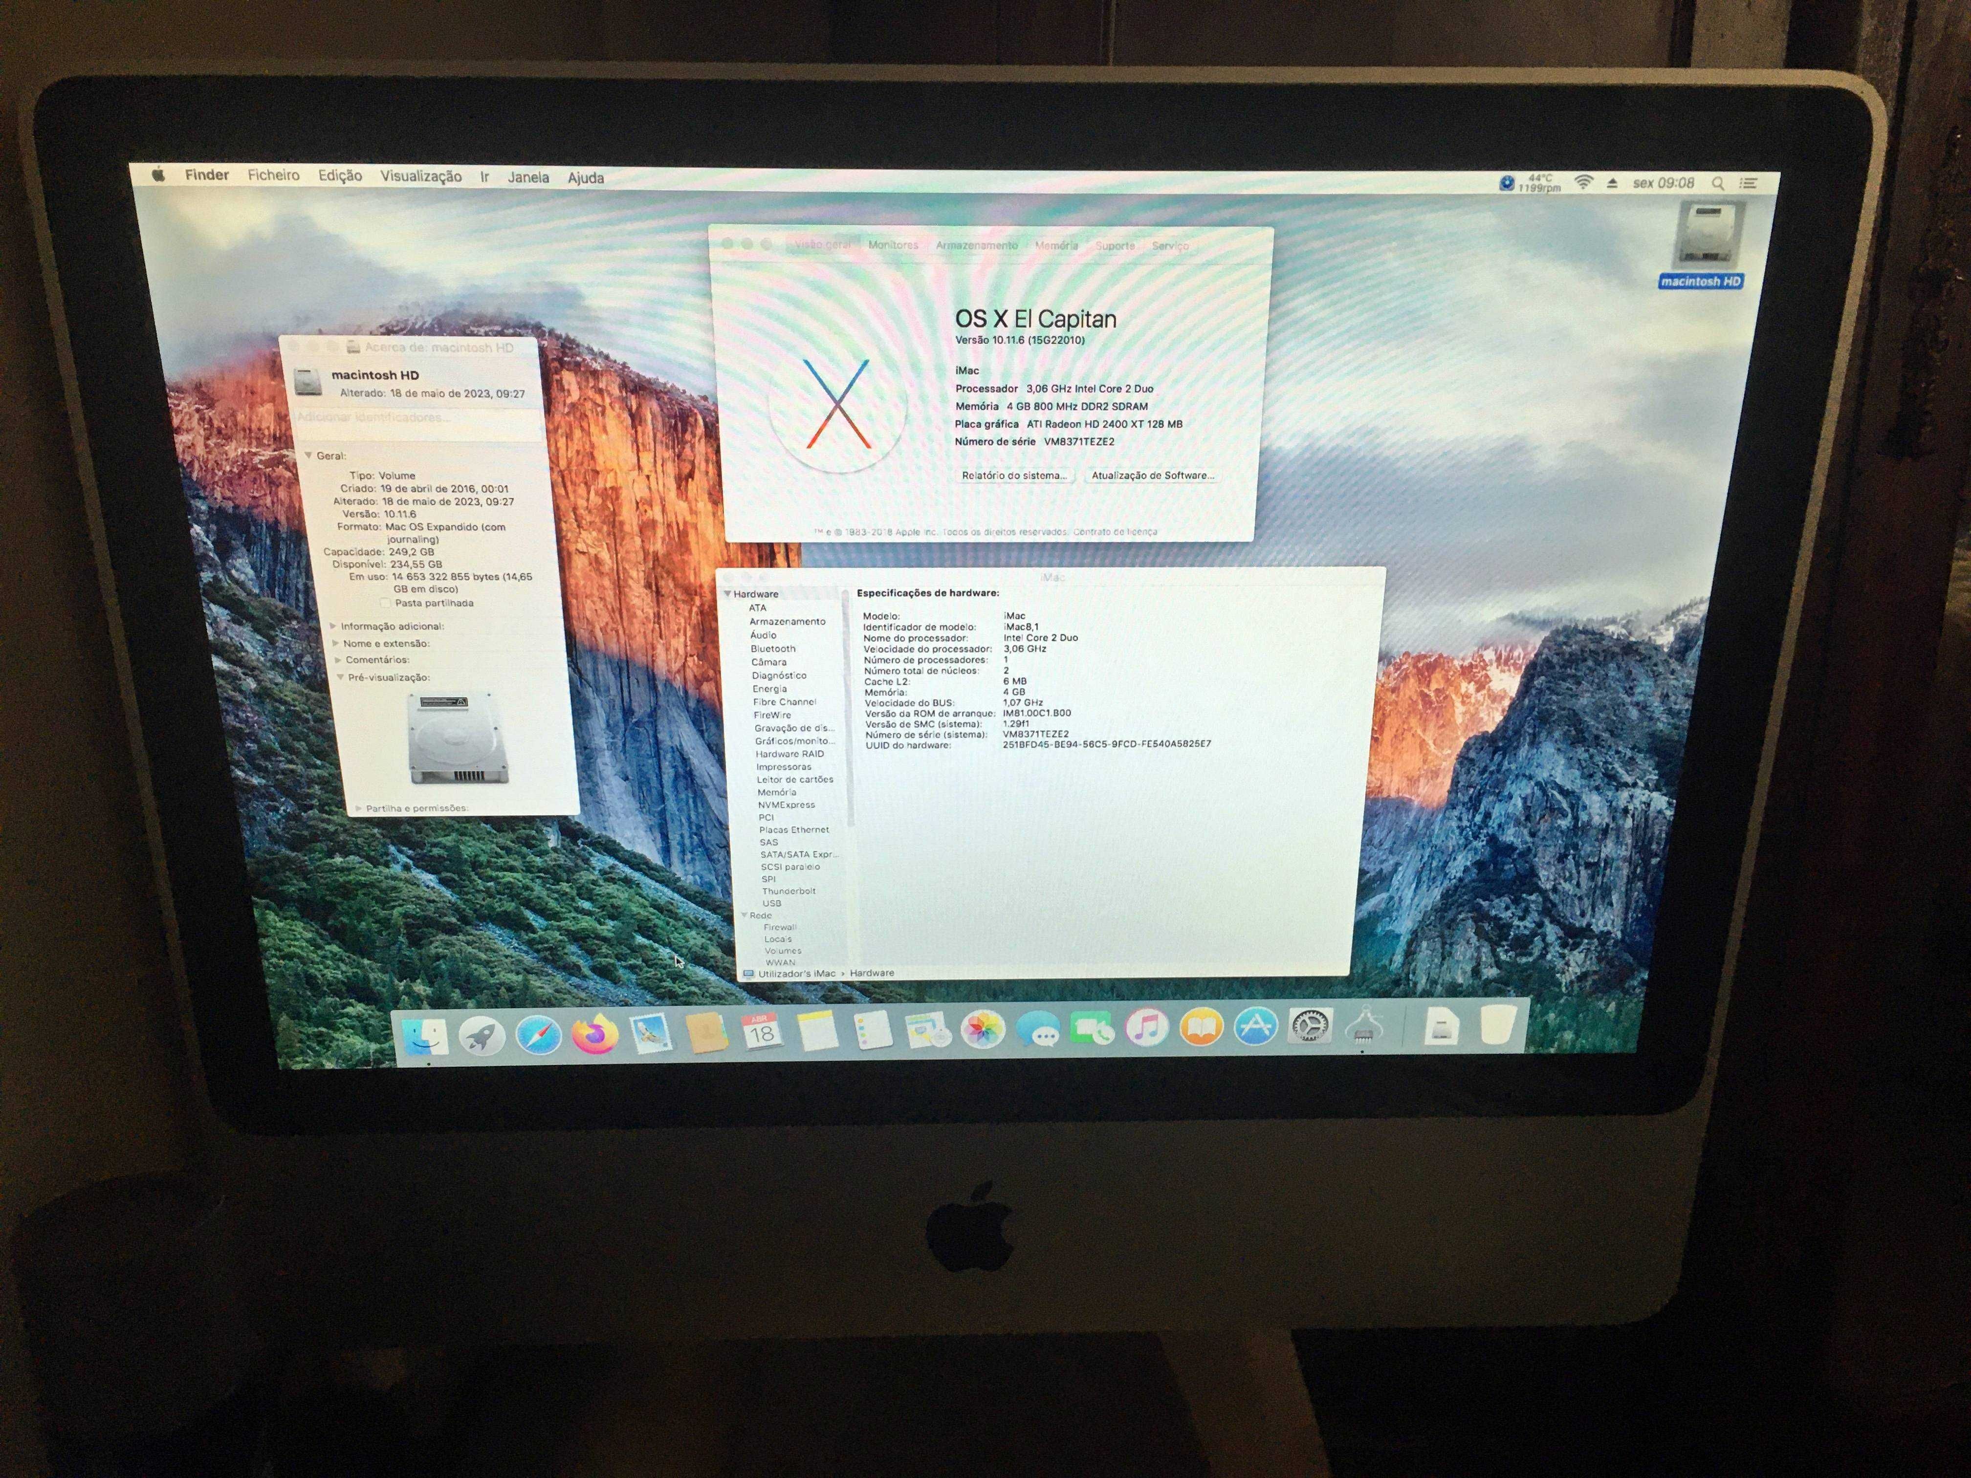1971x1478 pixels.
Task: Expand Informação adicional section
Action: point(332,626)
